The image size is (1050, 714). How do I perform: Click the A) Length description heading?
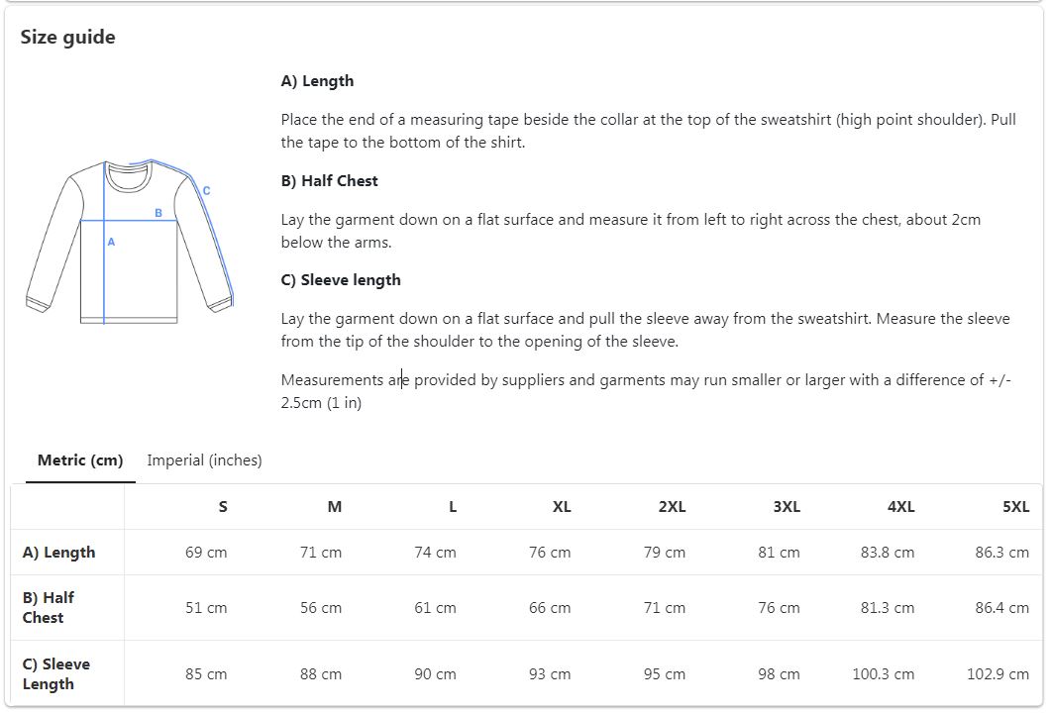point(317,81)
